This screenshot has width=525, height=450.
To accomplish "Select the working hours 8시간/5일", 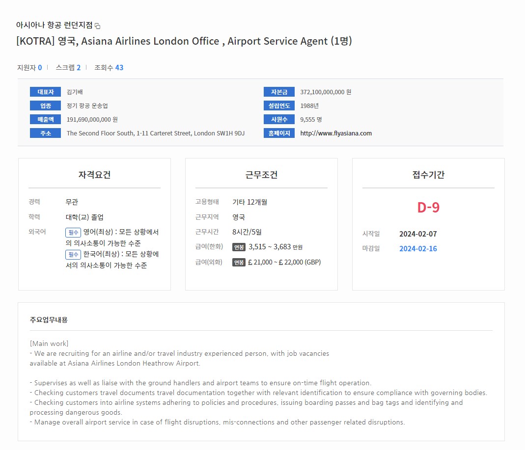I will click(247, 232).
